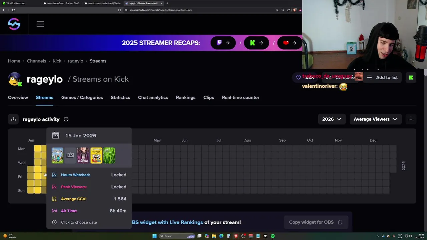
Task: Open Spotify from the taskbar
Action: [x=273, y=236]
